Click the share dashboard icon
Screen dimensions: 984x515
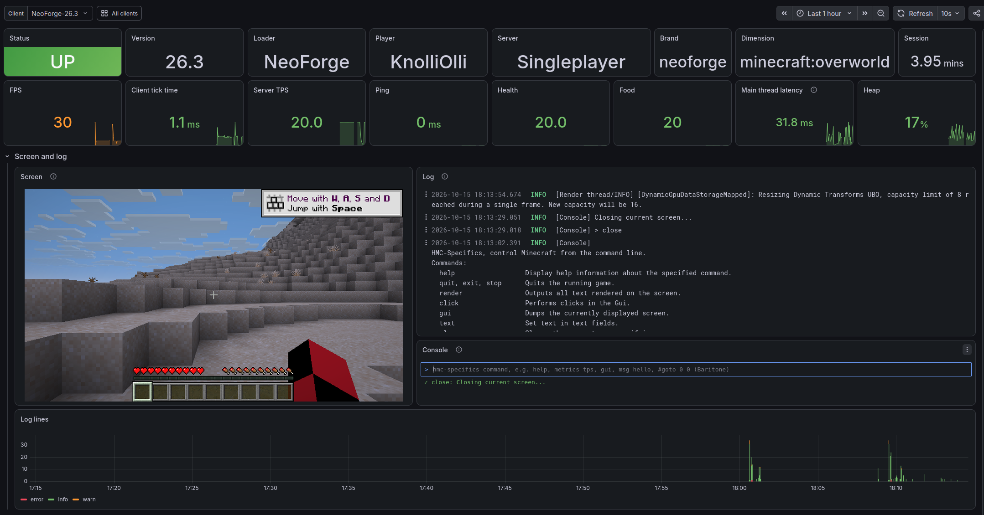pyautogui.click(x=976, y=14)
